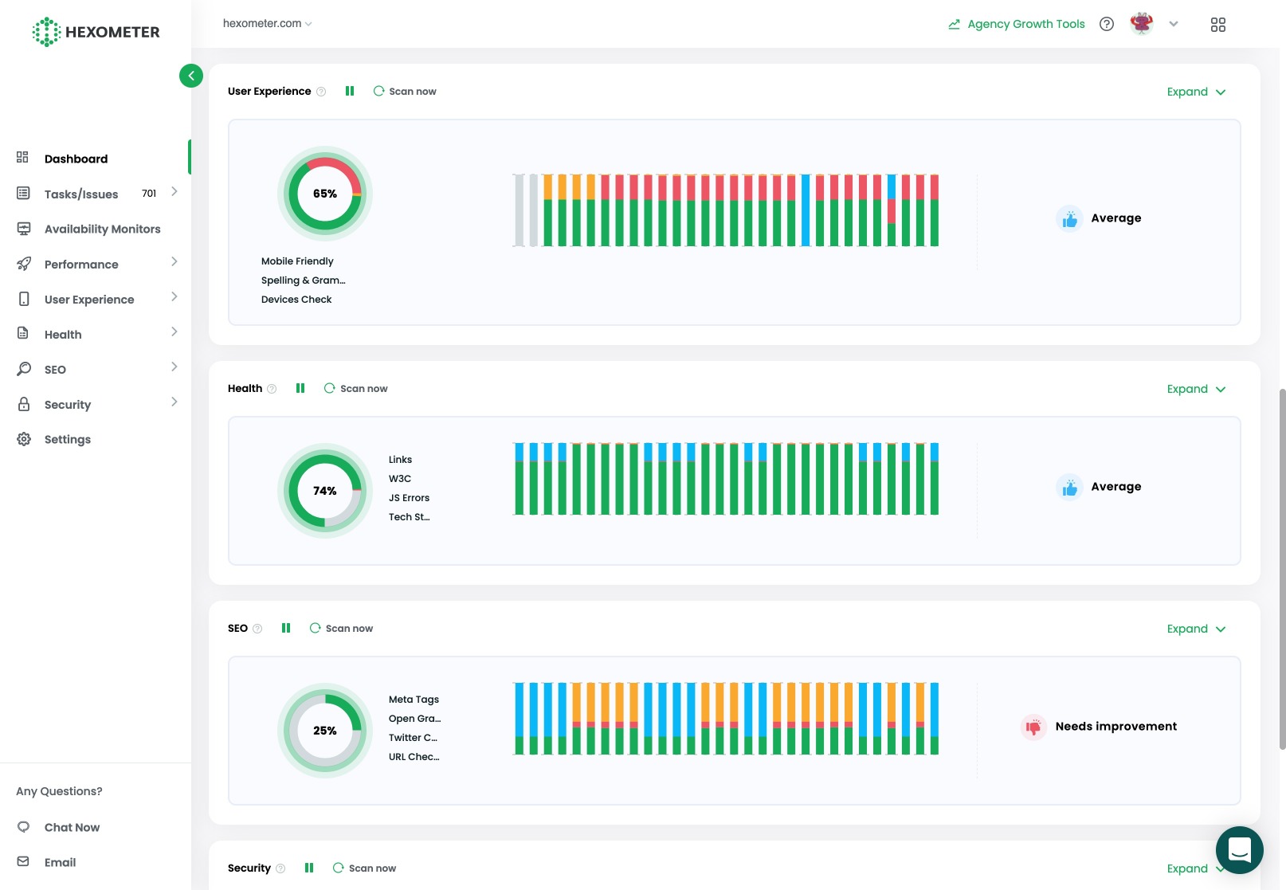Click the 74% Health score gauge
The image size is (1286, 890).
pyautogui.click(x=325, y=491)
